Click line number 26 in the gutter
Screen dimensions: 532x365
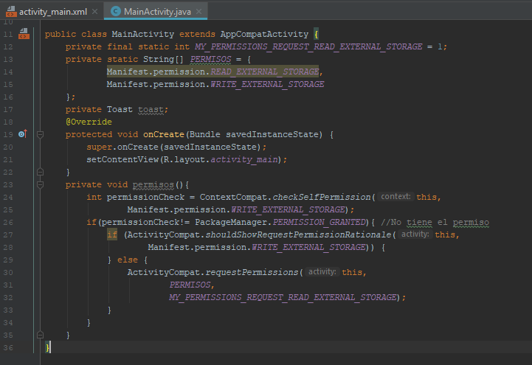point(9,222)
